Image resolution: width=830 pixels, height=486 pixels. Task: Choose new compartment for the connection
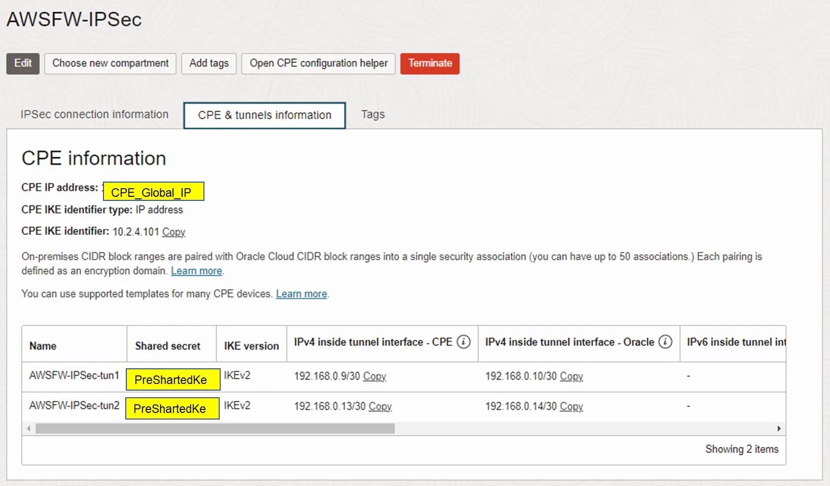click(x=110, y=63)
